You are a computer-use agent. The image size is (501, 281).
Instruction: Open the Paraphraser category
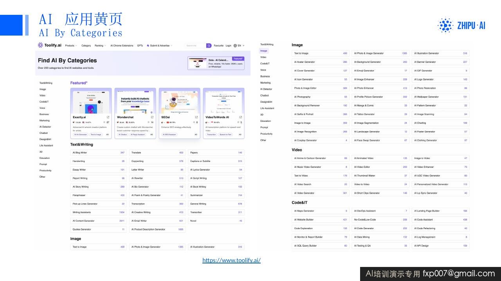[99, 195]
